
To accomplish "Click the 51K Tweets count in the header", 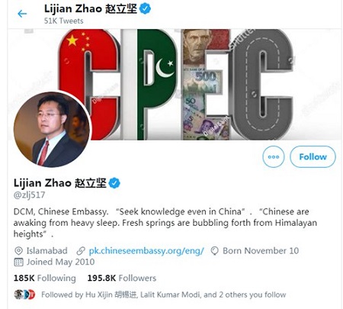I will [63, 21].
